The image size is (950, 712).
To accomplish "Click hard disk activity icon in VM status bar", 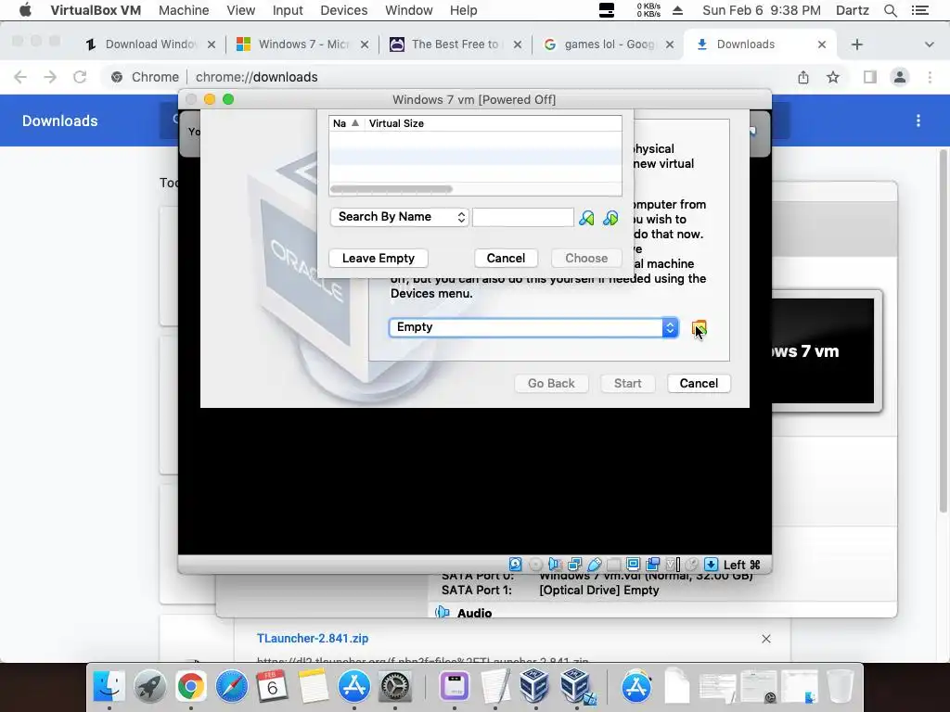I will click(515, 565).
